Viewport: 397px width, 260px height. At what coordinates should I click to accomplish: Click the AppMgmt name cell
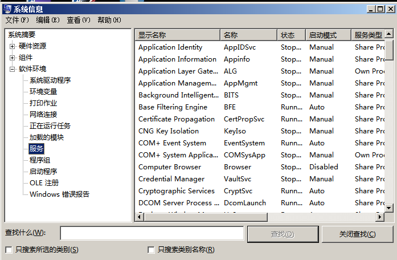tap(240, 83)
